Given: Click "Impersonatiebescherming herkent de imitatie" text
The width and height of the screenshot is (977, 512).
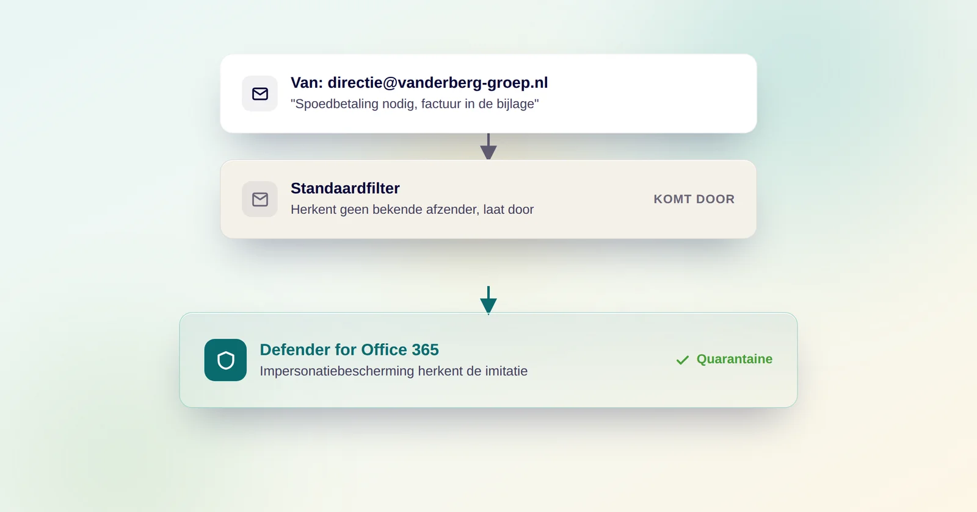Looking at the screenshot, I should coord(394,371).
